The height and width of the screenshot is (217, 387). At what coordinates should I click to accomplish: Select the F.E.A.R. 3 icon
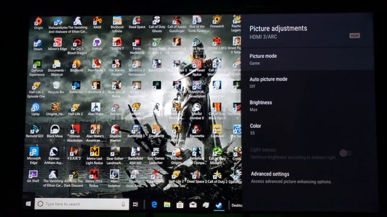[74, 154]
